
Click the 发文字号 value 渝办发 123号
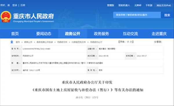(31, 70)
